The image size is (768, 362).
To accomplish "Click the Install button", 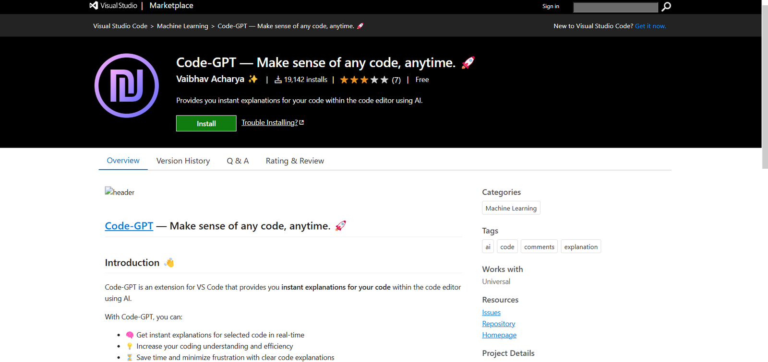I will 206,123.
